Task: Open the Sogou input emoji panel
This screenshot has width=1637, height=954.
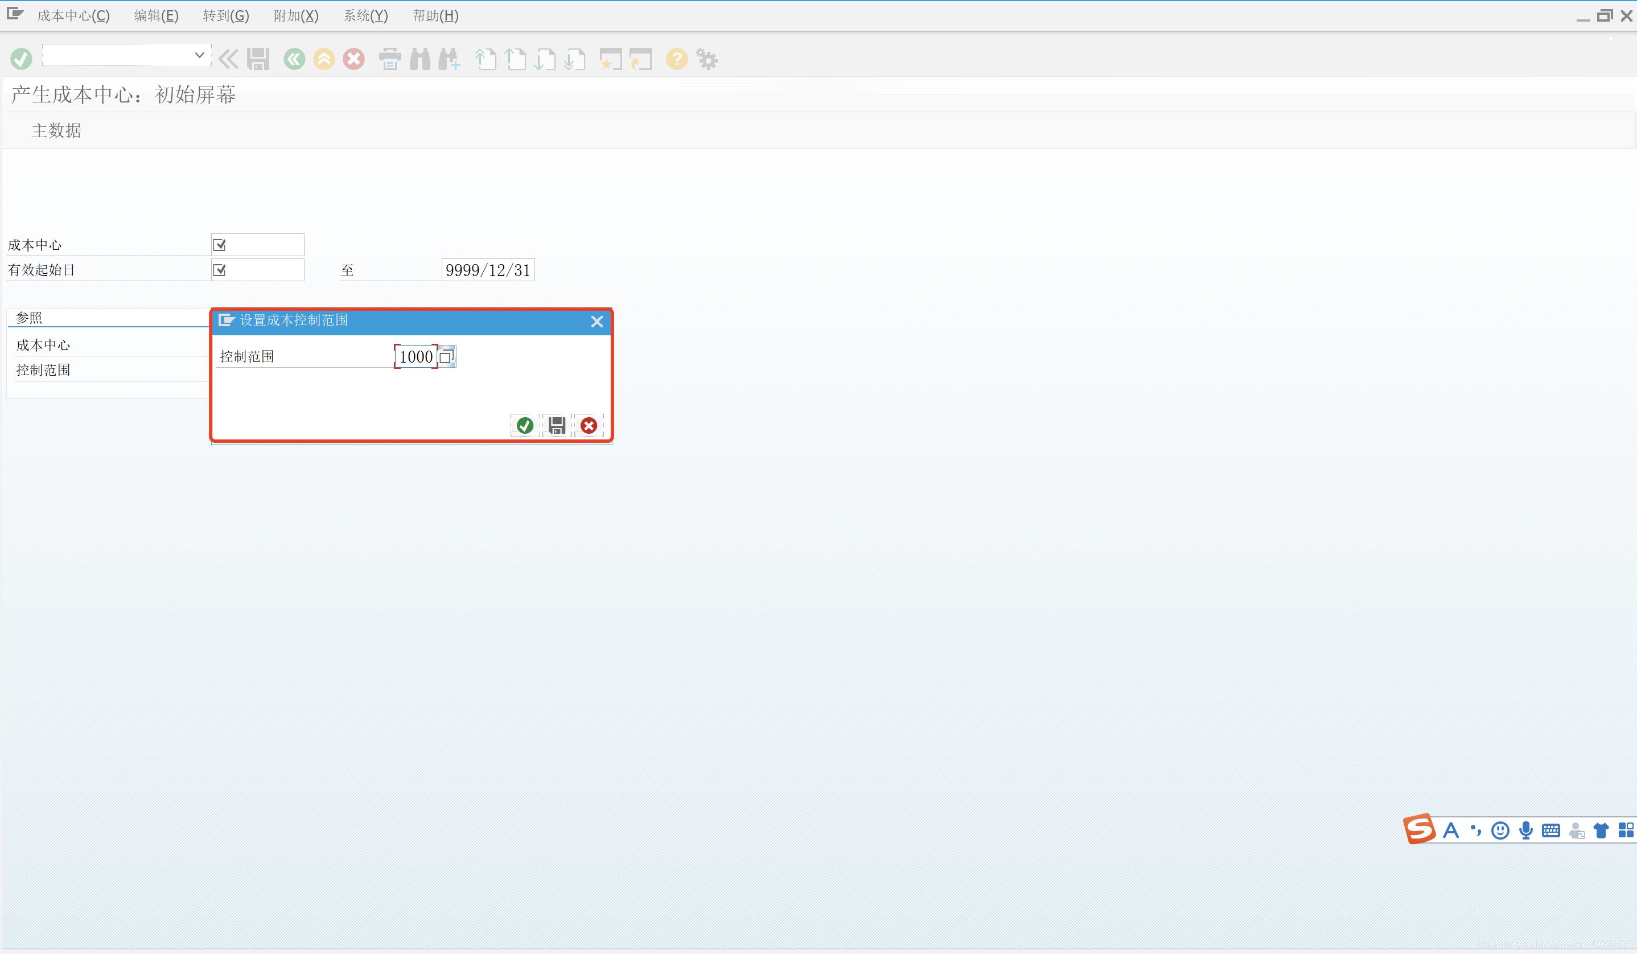Action: (x=1500, y=830)
